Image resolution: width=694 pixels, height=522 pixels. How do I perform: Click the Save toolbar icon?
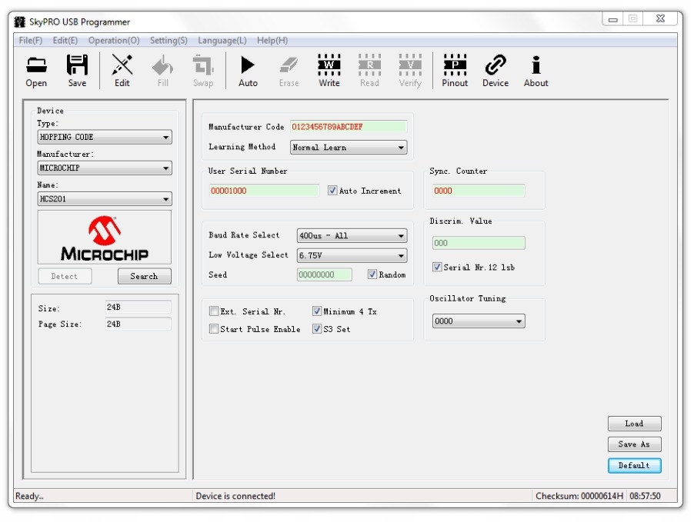coord(77,69)
